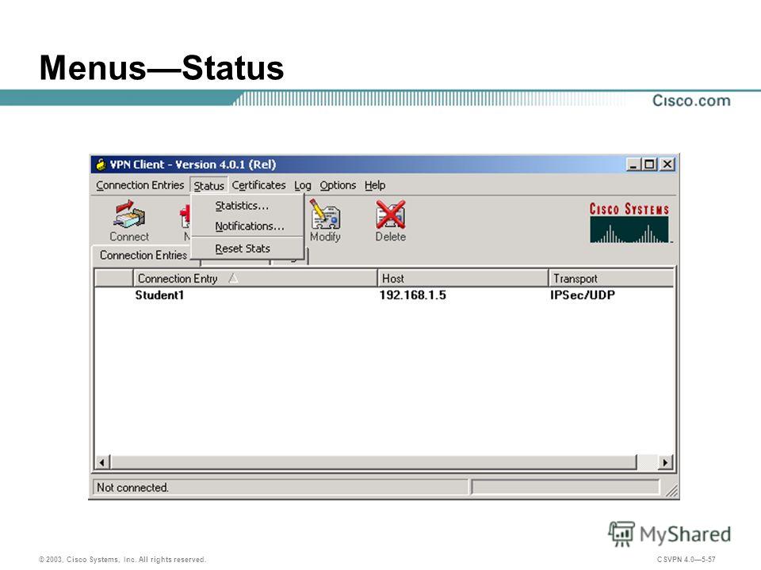Minimize the VPN Client window

pyautogui.click(x=633, y=165)
